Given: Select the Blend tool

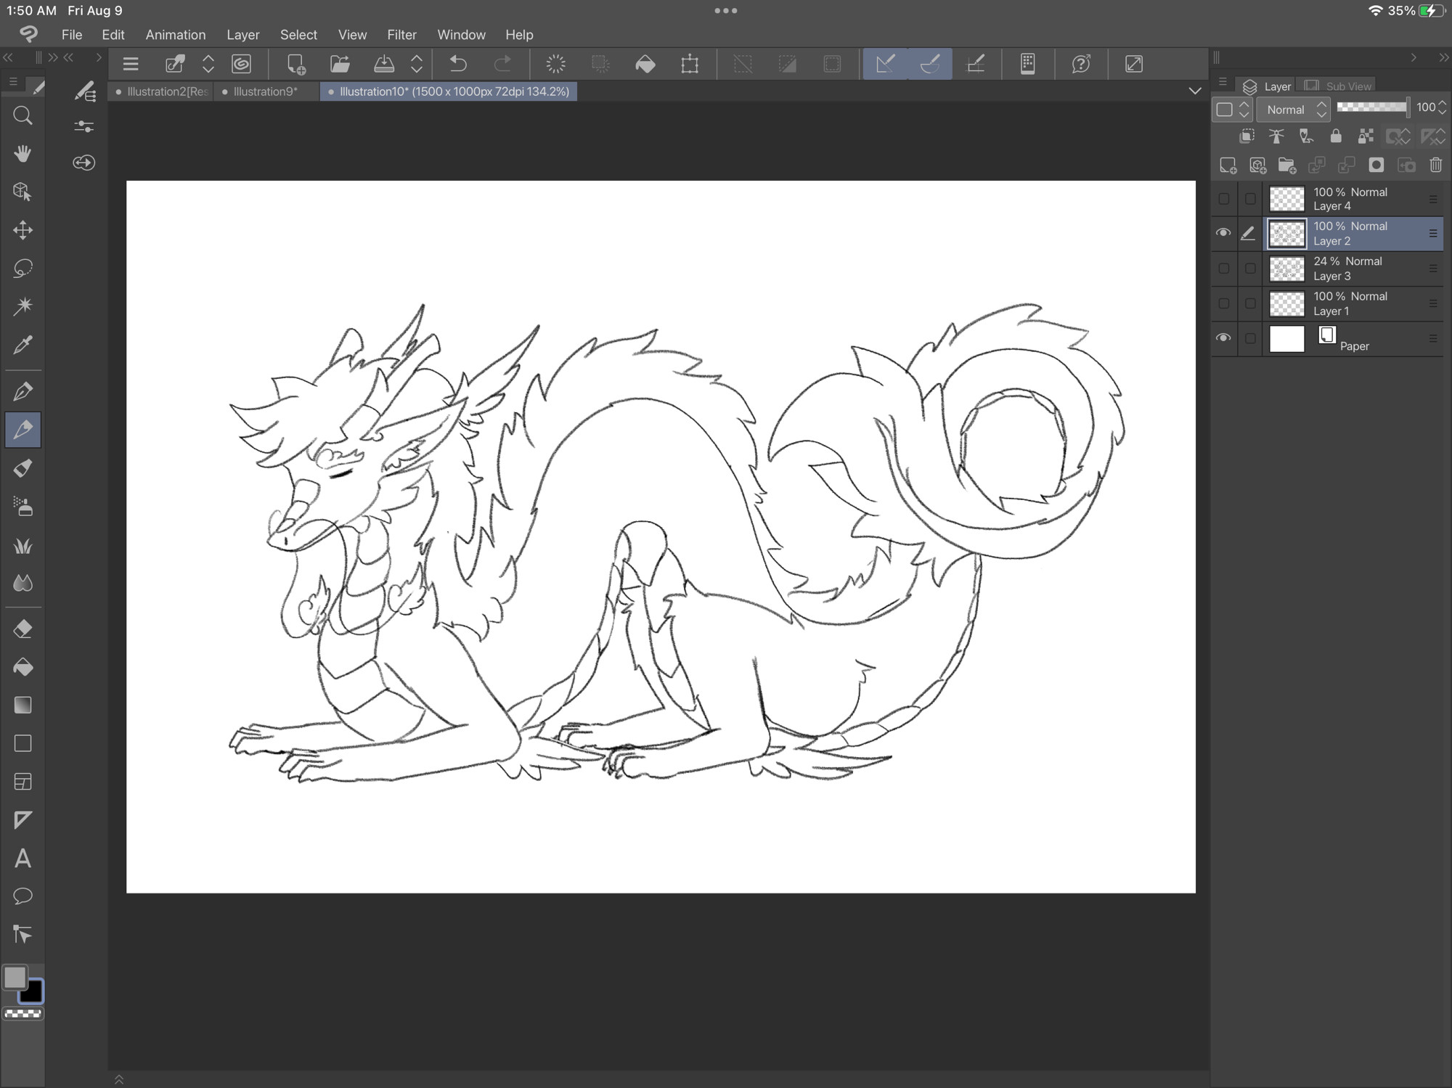Looking at the screenshot, I should (23, 583).
